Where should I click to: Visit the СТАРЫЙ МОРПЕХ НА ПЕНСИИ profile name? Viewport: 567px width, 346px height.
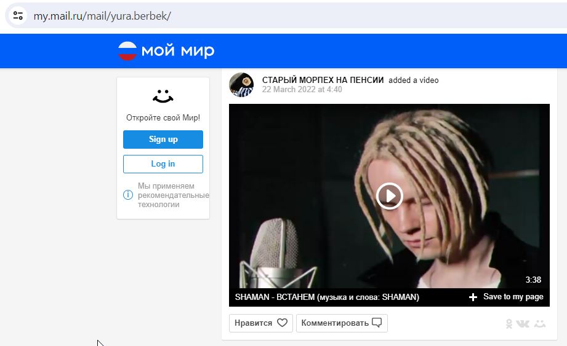point(323,80)
